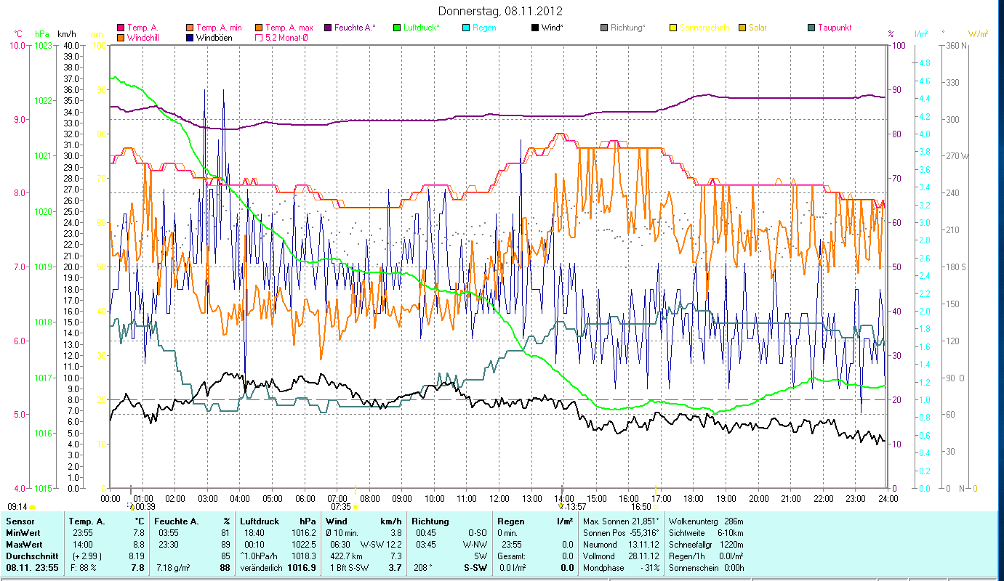Viewport: 1004px width, 581px height.
Task: Click the Regen cyan legend square
Action: (x=466, y=28)
